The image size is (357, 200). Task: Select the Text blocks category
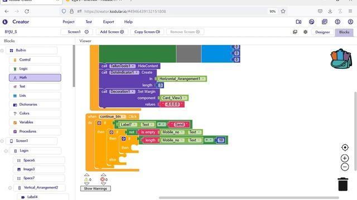[35, 87]
